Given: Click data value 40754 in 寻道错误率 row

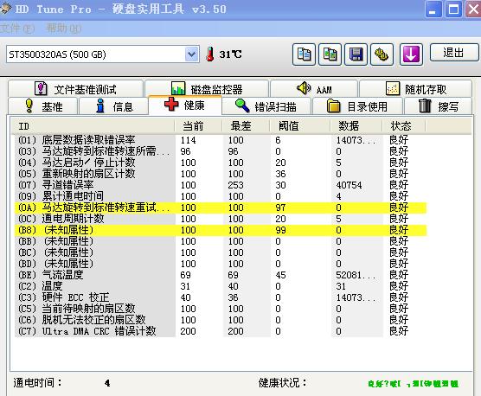Looking at the screenshot, I should tap(349, 185).
